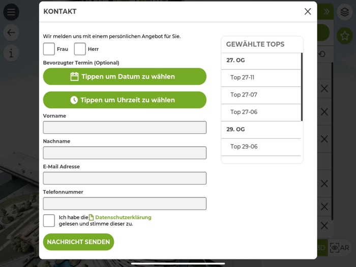356x267 pixels.
Task: Check the Frau checkbox
Action: coord(49,49)
